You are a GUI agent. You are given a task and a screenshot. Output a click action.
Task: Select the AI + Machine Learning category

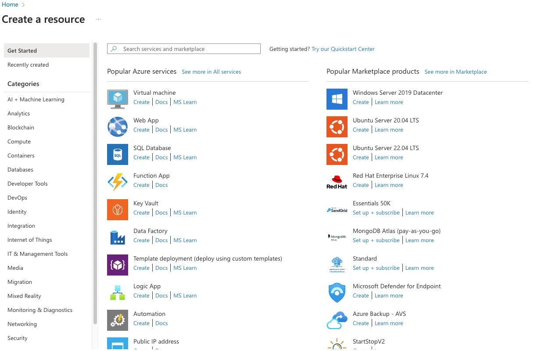(x=36, y=100)
